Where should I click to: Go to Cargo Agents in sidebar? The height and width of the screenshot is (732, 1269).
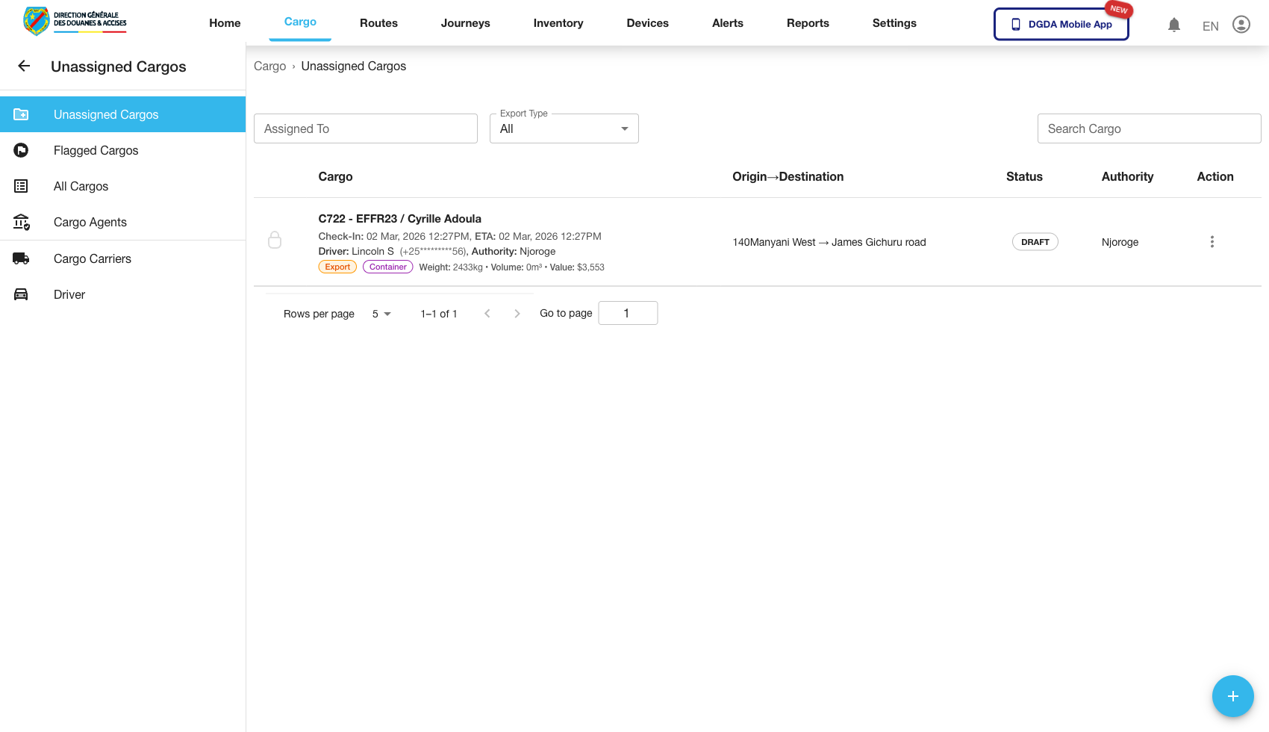90,222
